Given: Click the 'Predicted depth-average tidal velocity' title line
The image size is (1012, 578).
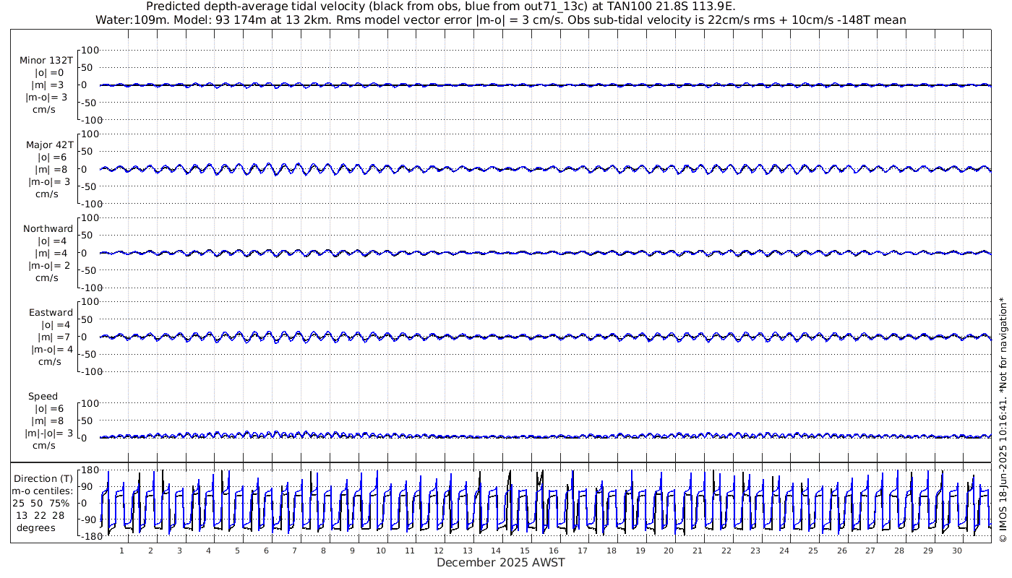Looking at the screenshot, I should pyautogui.click(x=440, y=7).
